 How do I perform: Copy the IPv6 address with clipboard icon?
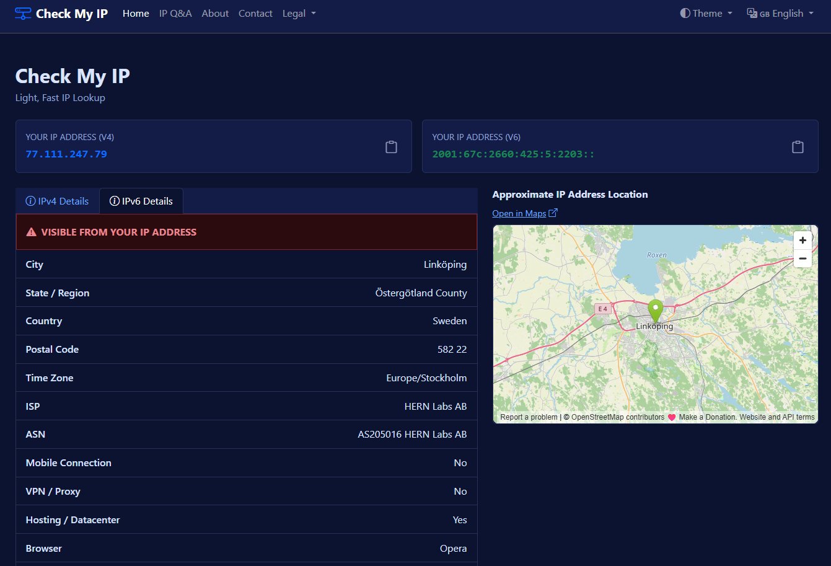[x=798, y=147]
